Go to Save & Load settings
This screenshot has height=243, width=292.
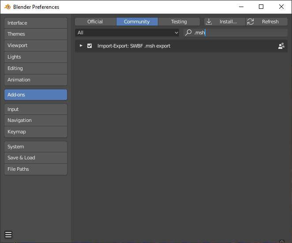click(x=36, y=158)
